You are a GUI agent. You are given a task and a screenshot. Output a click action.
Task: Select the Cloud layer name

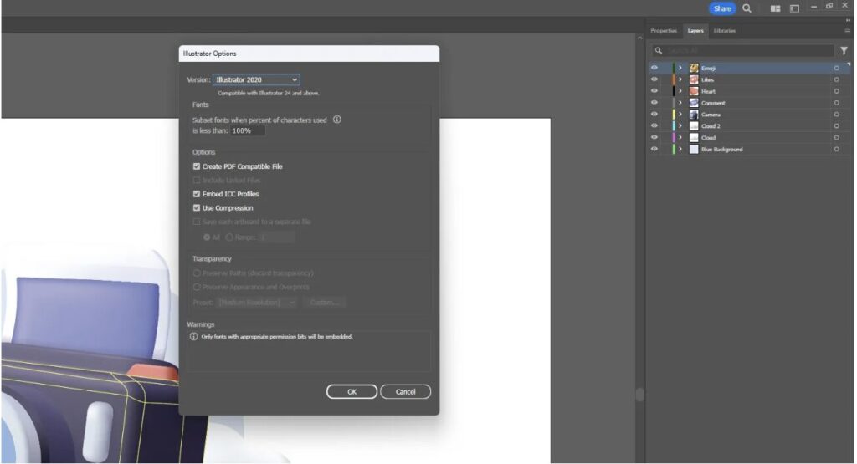[x=708, y=138]
